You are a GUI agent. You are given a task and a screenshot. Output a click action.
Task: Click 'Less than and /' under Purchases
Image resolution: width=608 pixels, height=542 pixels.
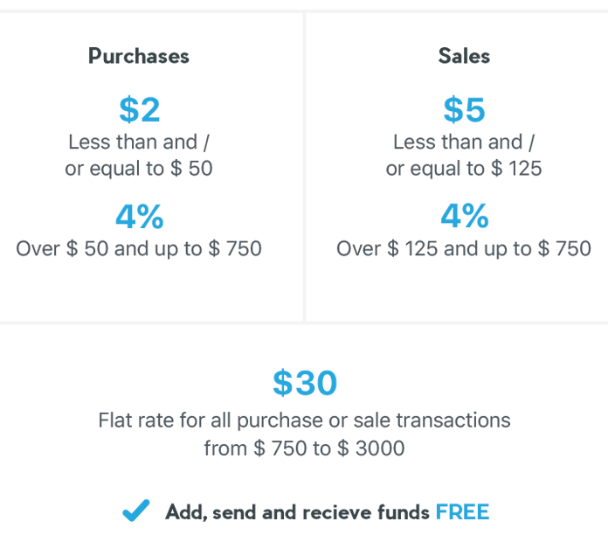[x=139, y=142]
